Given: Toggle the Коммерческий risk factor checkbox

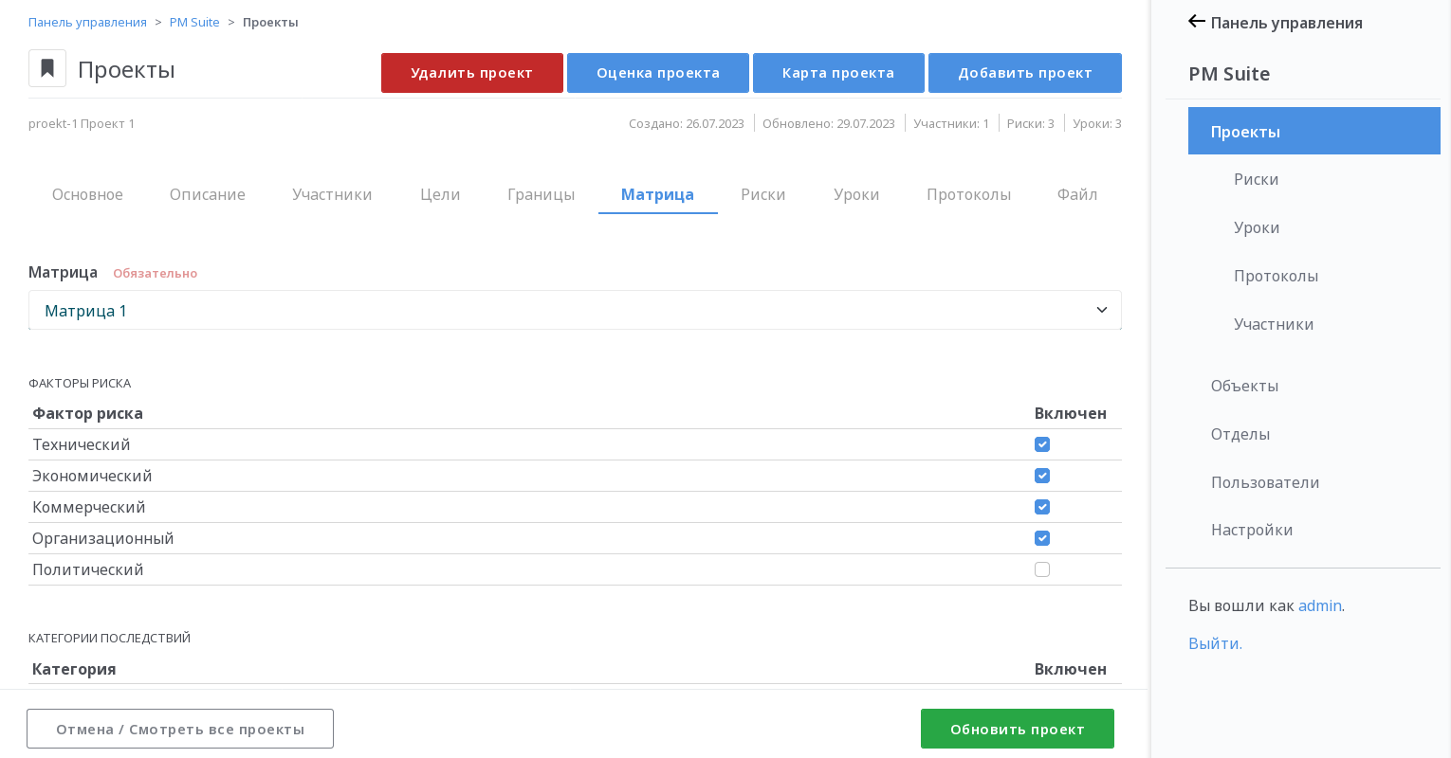Looking at the screenshot, I should [1042, 507].
